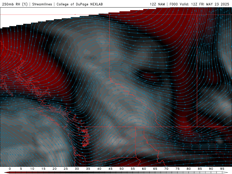Click the colorbar label "5"

pyautogui.click(x=21, y=169)
